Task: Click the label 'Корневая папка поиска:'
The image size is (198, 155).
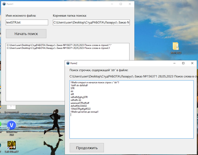Action: coord(69,15)
